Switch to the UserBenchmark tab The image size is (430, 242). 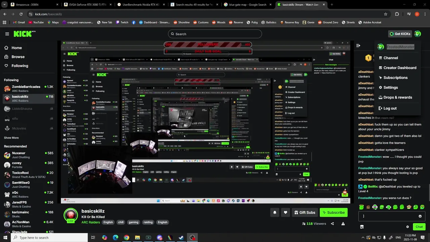[x=141, y=4]
